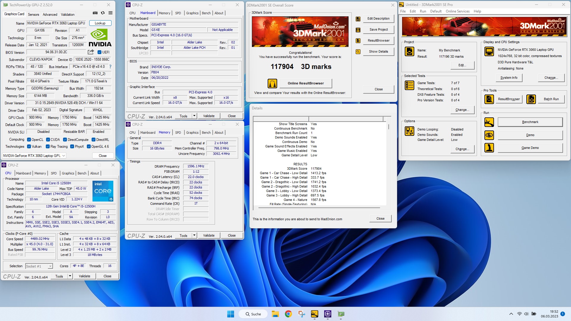Image resolution: width=571 pixels, height=321 pixels.
Task: Open GPU-Z hamburger menu icon
Action: coord(110,13)
